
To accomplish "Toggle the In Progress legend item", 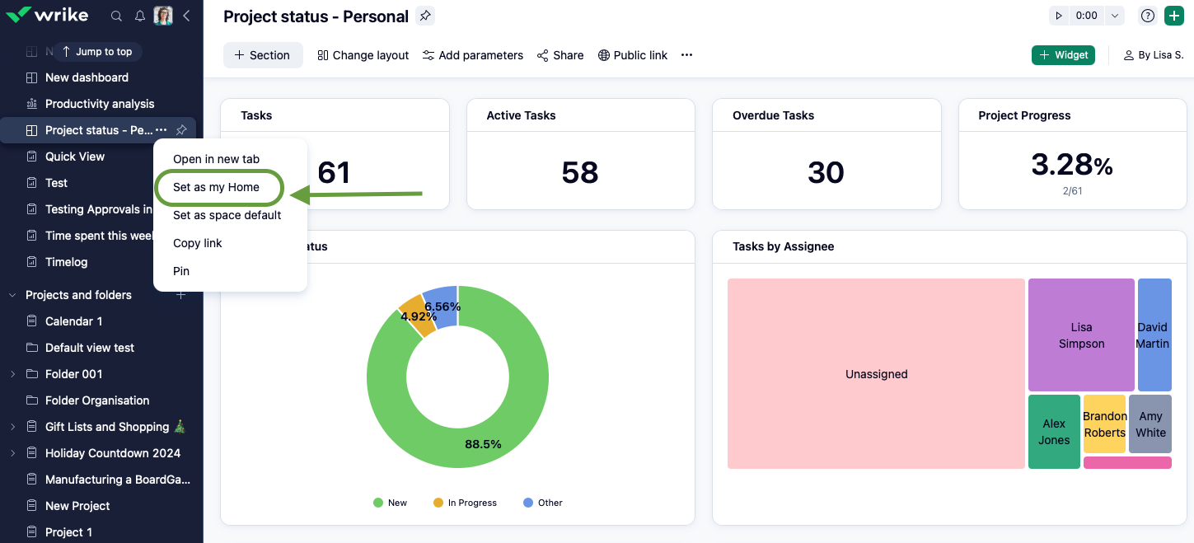I will (466, 503).
